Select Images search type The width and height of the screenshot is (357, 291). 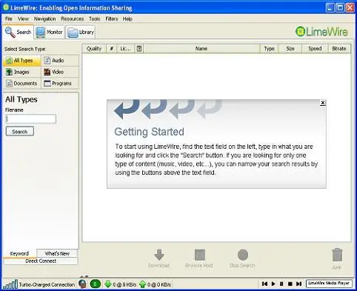click(x=21, y=72)
